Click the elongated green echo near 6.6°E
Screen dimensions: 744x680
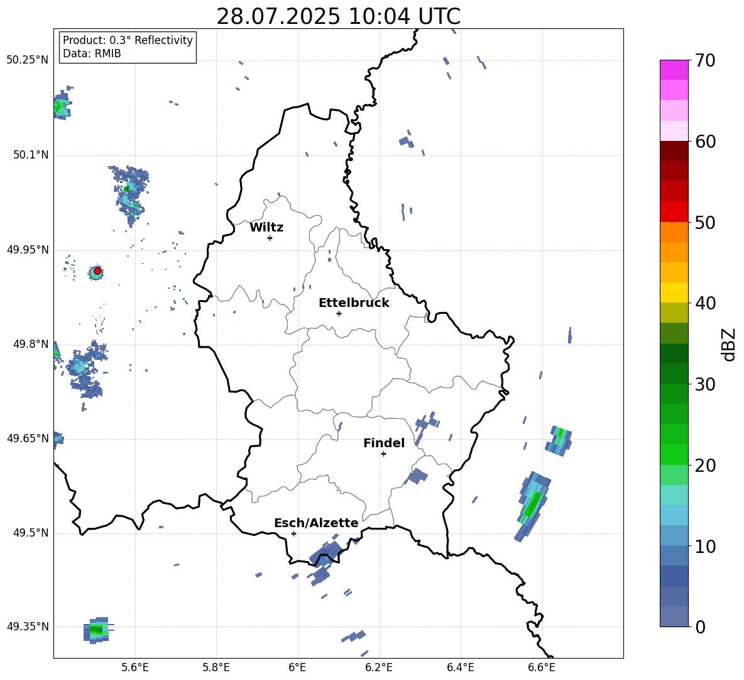tap(532, 506)
